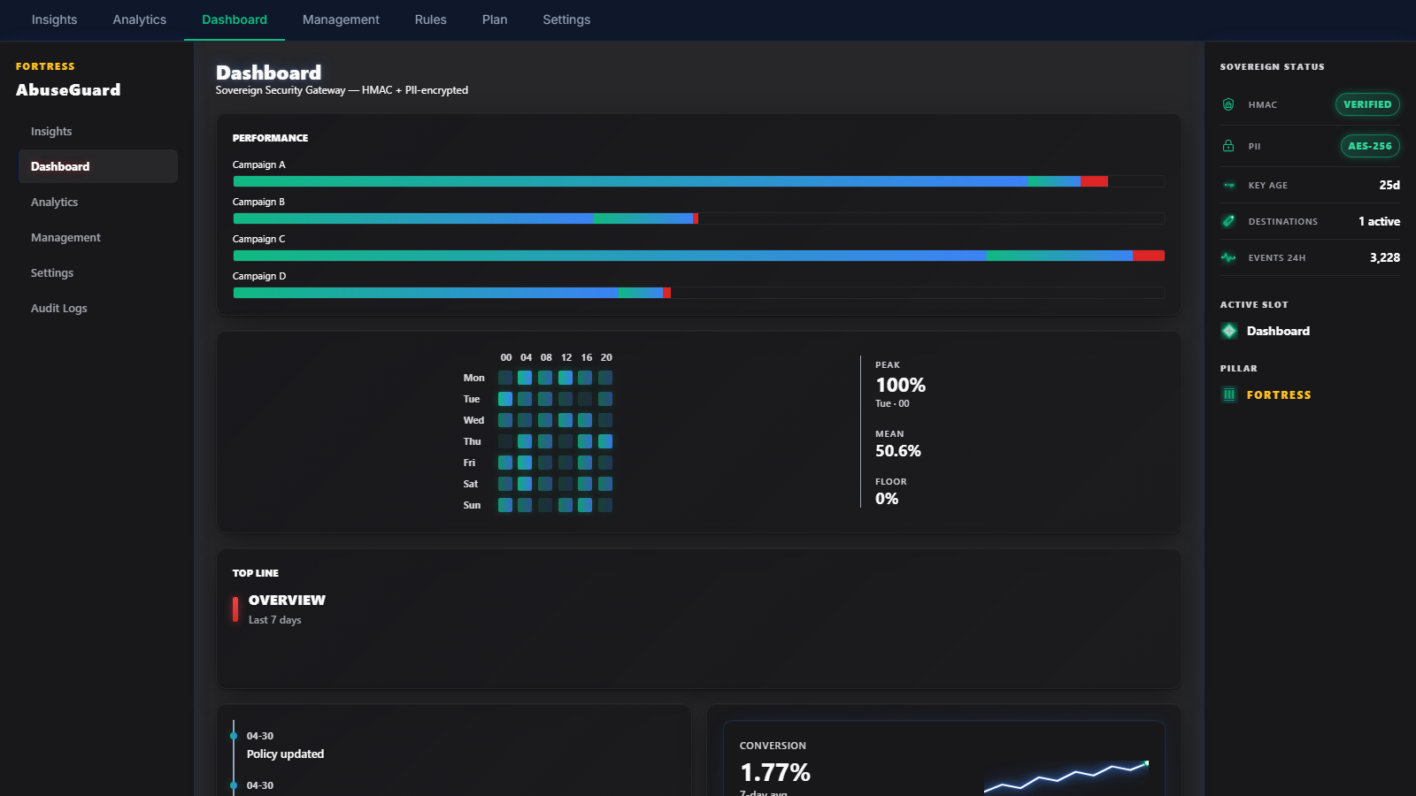Click the Destinations link icon
The height and width of the screenshot is (796, 1416).
tap(1228, 221)
